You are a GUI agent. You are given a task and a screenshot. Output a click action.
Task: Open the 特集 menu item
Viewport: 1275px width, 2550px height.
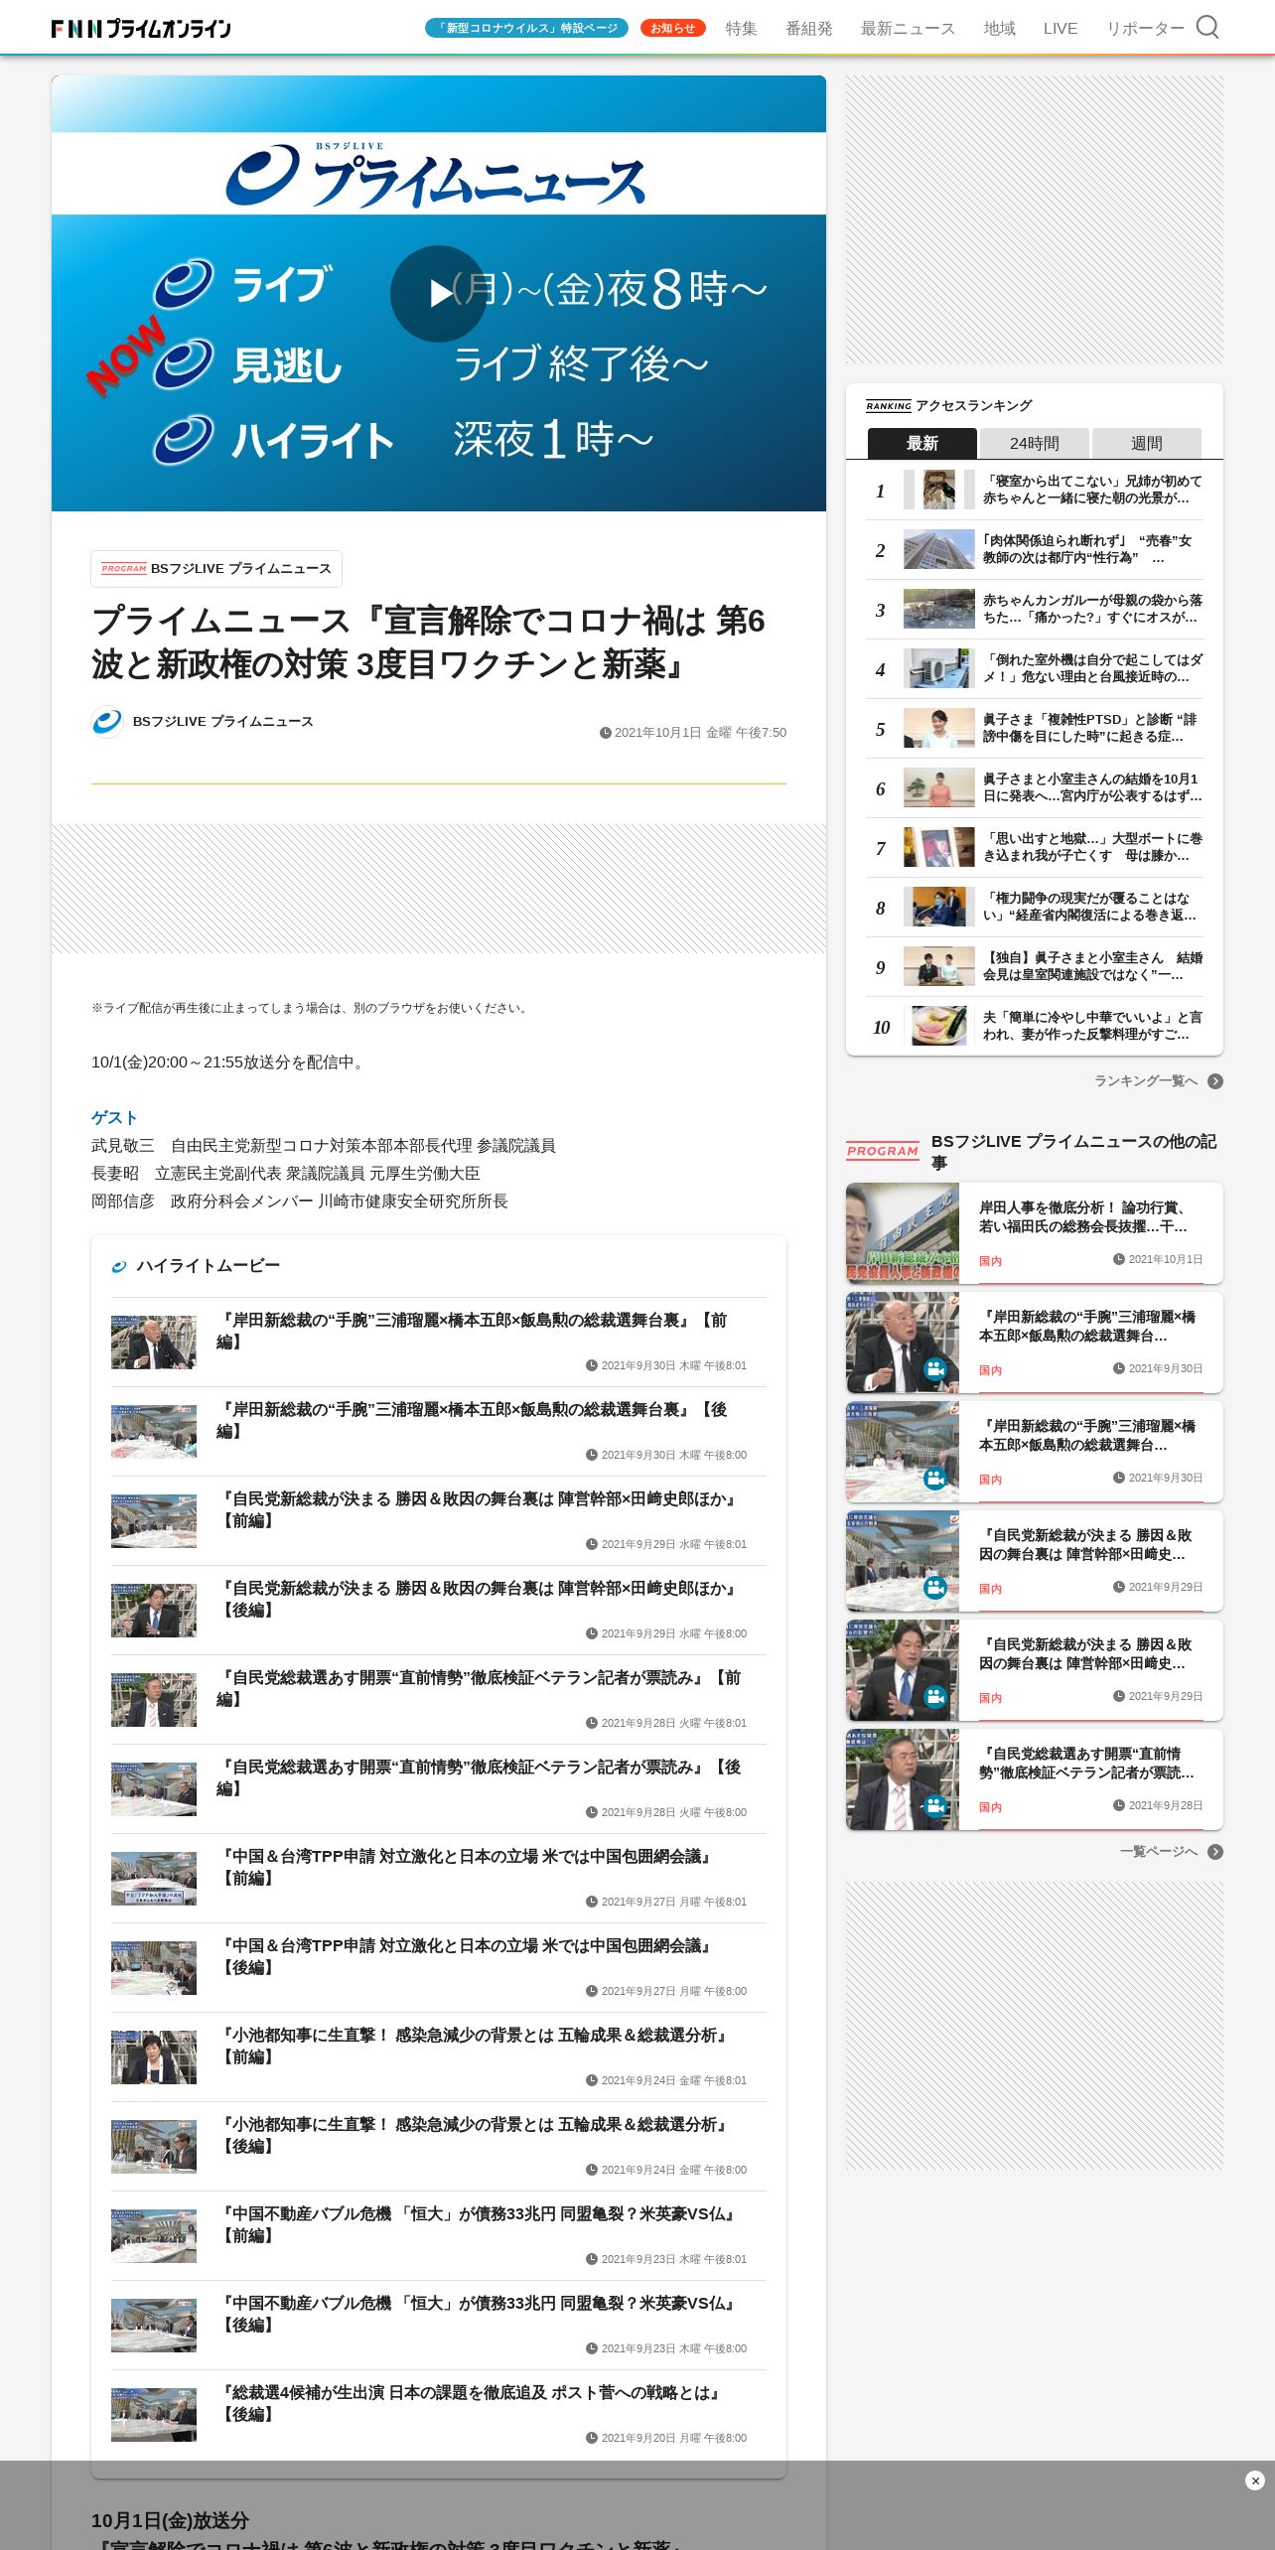point(741,29)
